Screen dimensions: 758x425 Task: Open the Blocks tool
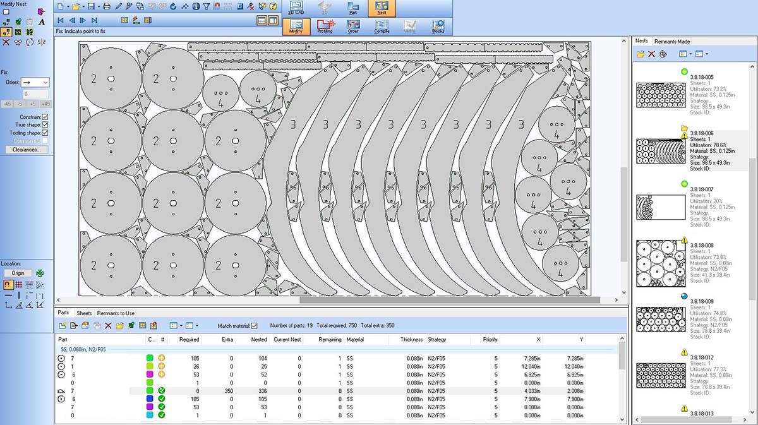coord(438,27)
